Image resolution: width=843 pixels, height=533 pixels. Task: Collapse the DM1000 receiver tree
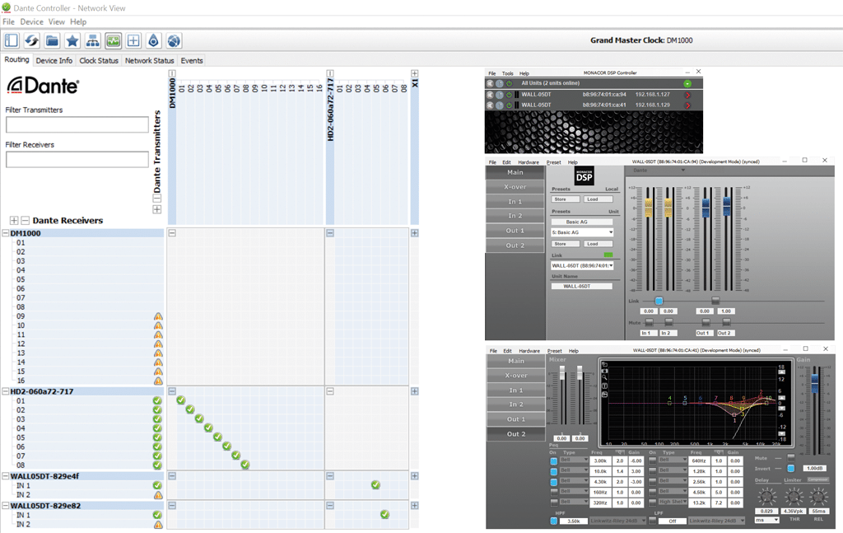click(6, 233)
